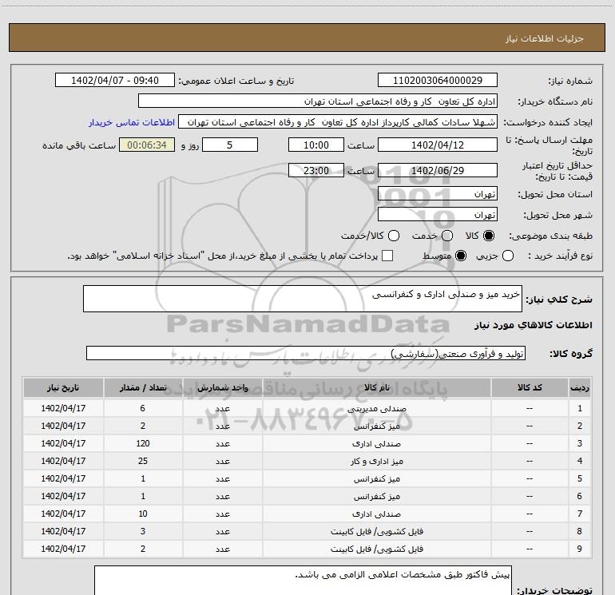Click the announcement date field 1402/04/07 - 09:40
615x595 pixels.
click(115, 81)
